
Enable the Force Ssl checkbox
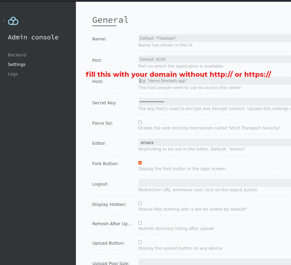point(140,122)
